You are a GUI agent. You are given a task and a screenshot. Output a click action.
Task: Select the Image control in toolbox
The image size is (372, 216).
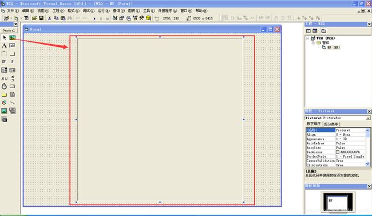(4, 111)
